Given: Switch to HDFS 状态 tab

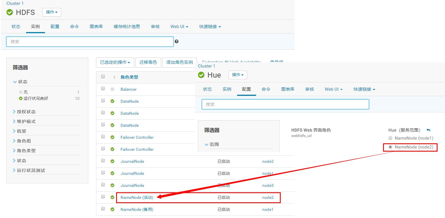Looking at the screenshot, I should tap(16, 27).
